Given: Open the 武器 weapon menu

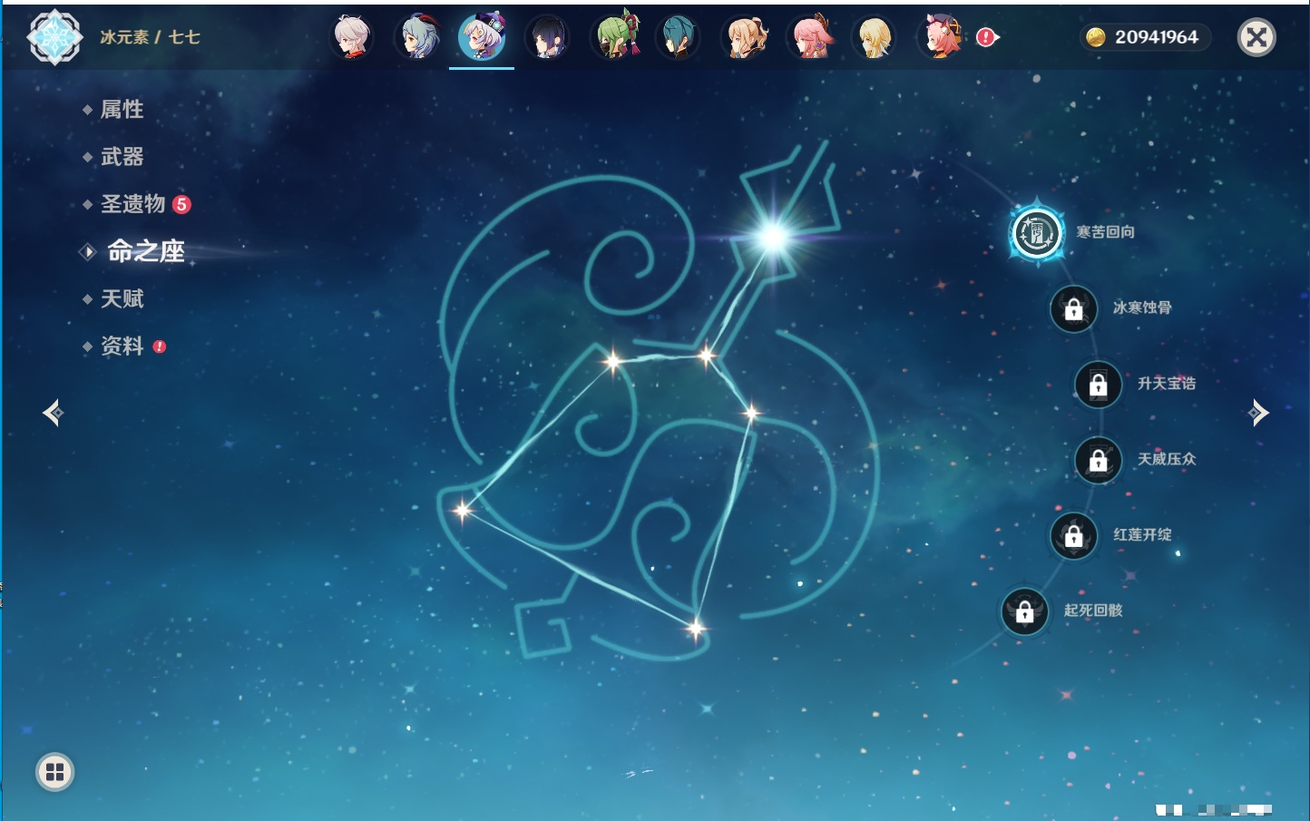Looking at the screenshot, I should pos(122,157).
